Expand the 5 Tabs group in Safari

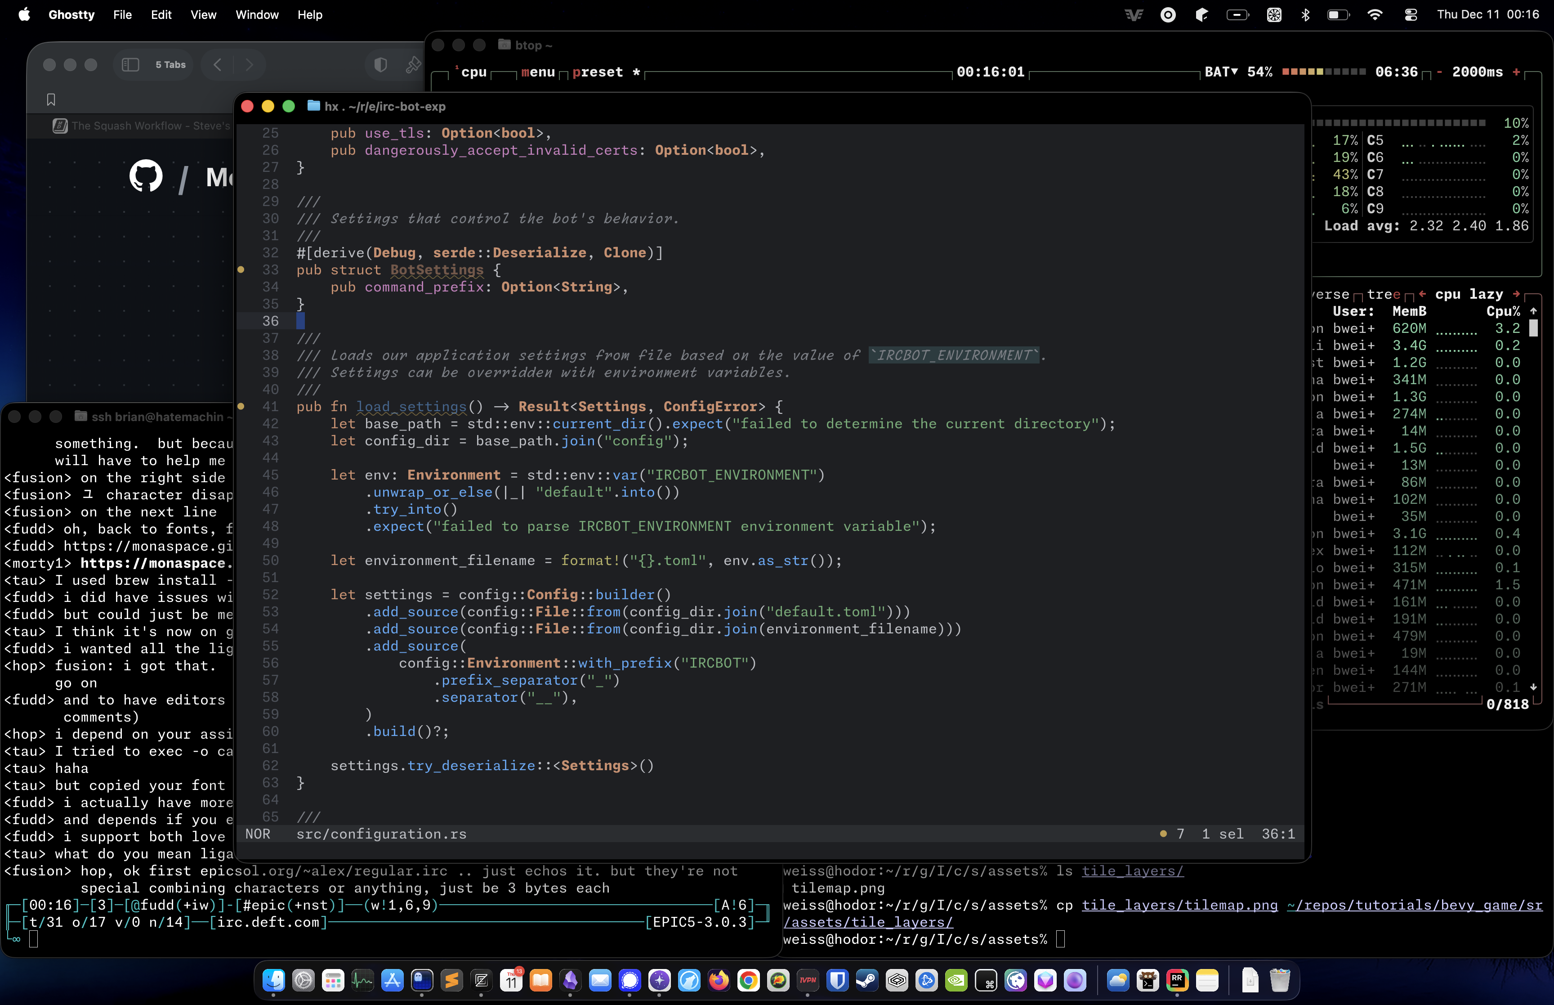(170, 65)
